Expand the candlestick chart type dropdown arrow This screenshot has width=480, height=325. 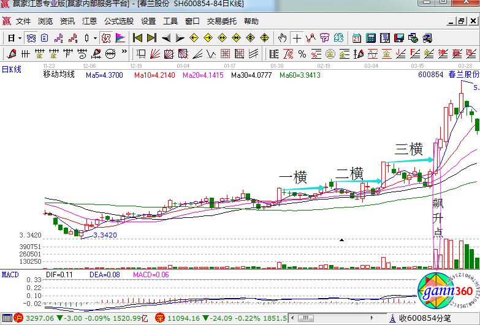pyautogui.click(x=95, y=37)
